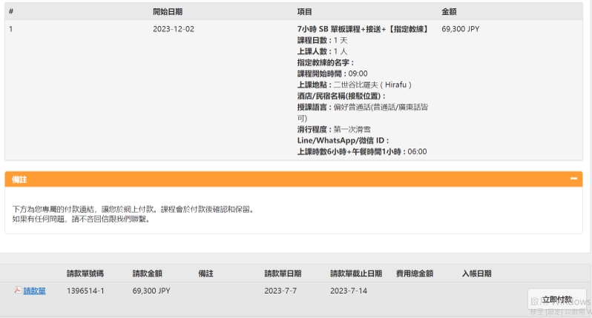Viewport: 592px width, 318px height.
Task: Click the 金額 column header
Action: tap(449, 12)
